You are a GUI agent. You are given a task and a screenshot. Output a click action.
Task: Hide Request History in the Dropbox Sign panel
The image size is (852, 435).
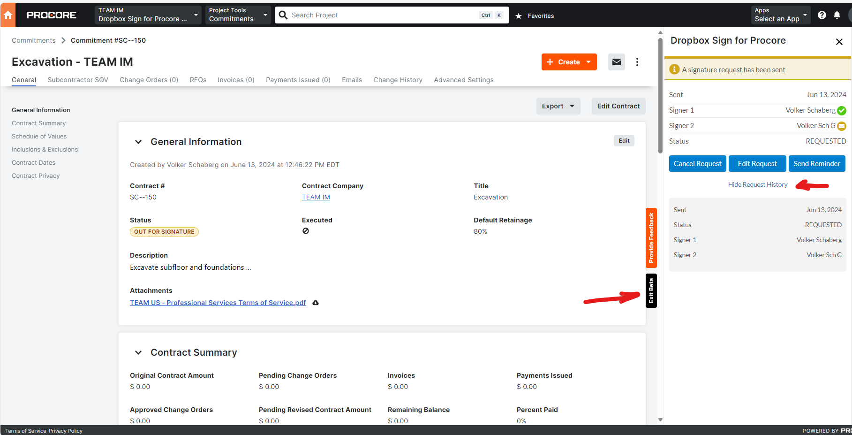(758, 184)
